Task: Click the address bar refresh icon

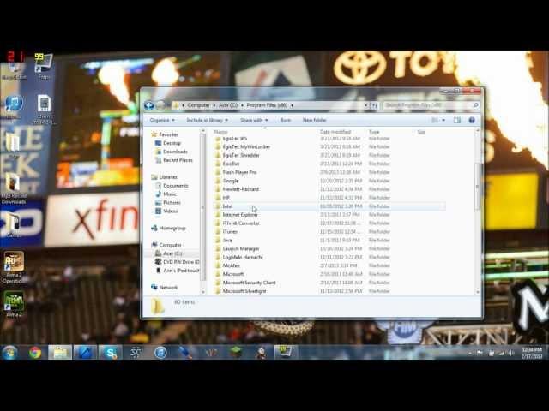Action: (x=375, y=105)
